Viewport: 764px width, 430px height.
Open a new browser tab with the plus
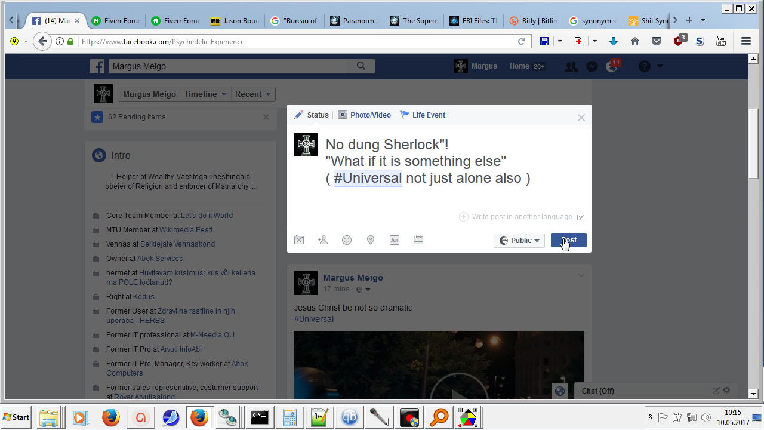[689, 20]
